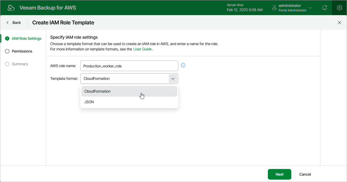Click the 'AWS role name:' label
The image size is (347, 182).
(63, 66)
